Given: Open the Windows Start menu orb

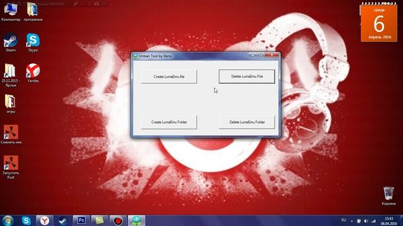Looking at the screenshot, I should click(8, 220).
